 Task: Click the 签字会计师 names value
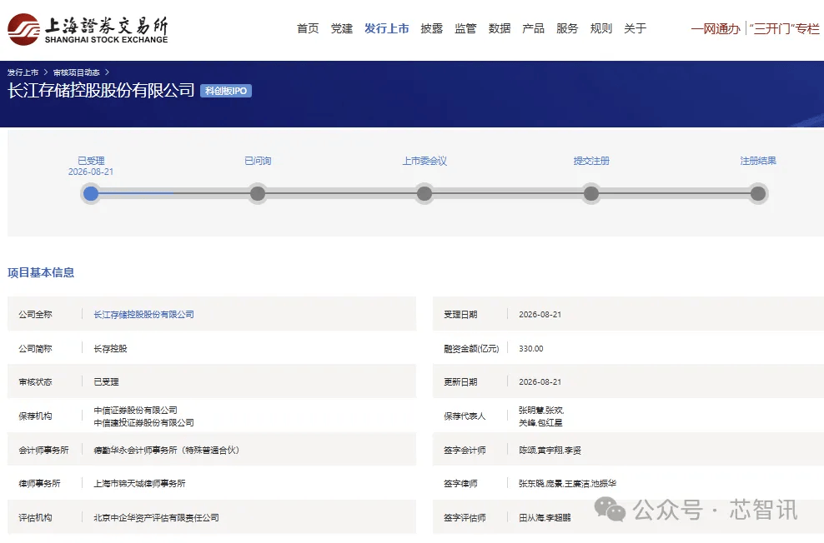[x=550, y=450]
